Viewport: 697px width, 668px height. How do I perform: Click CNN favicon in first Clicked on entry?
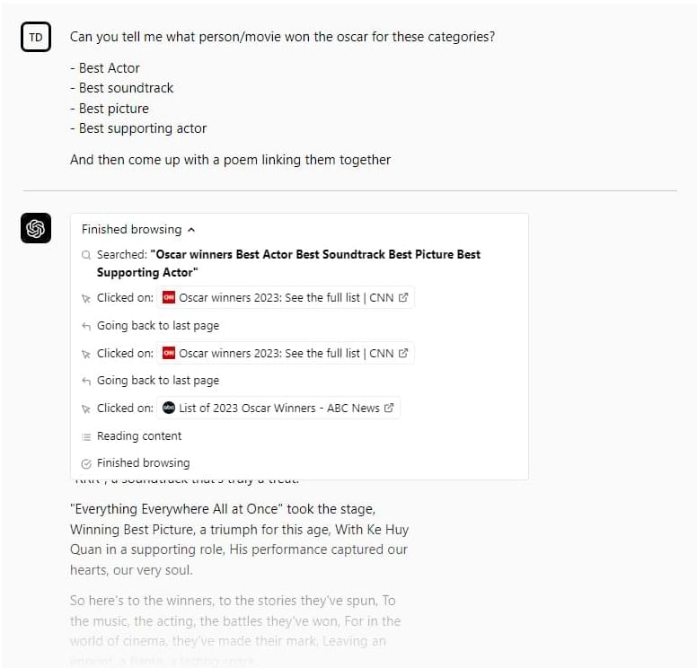(x=169, y=298)
